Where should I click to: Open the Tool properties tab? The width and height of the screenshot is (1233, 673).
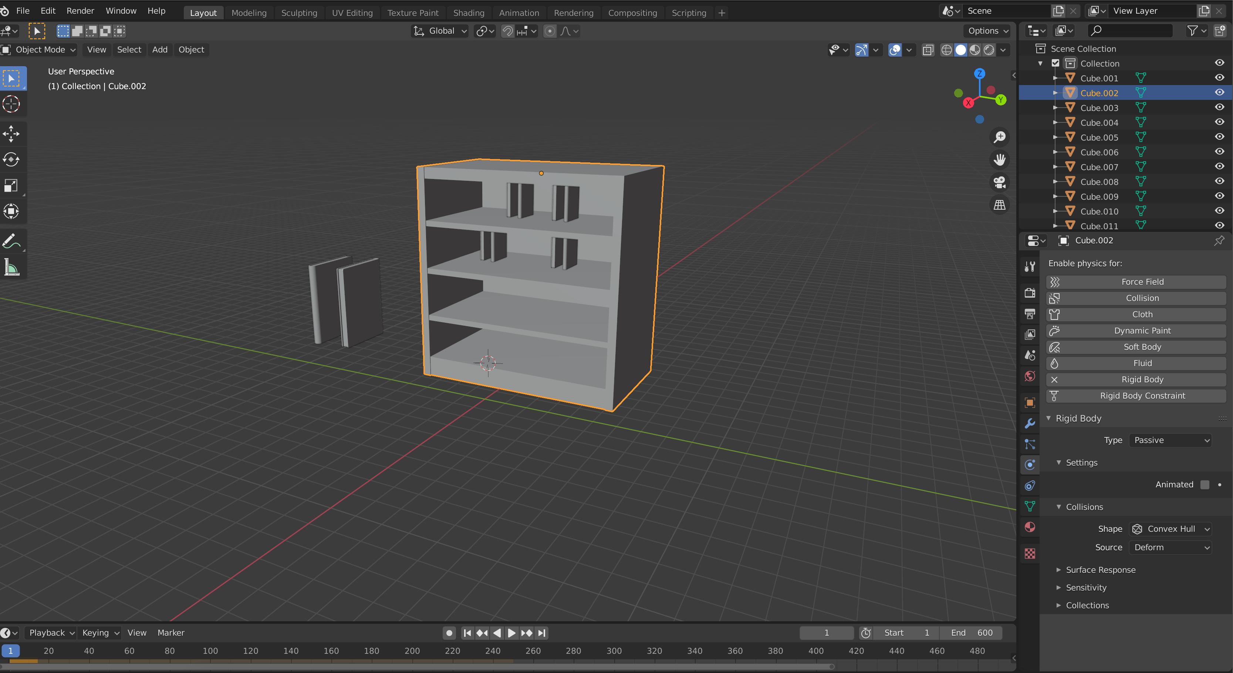pos(1030,267)
